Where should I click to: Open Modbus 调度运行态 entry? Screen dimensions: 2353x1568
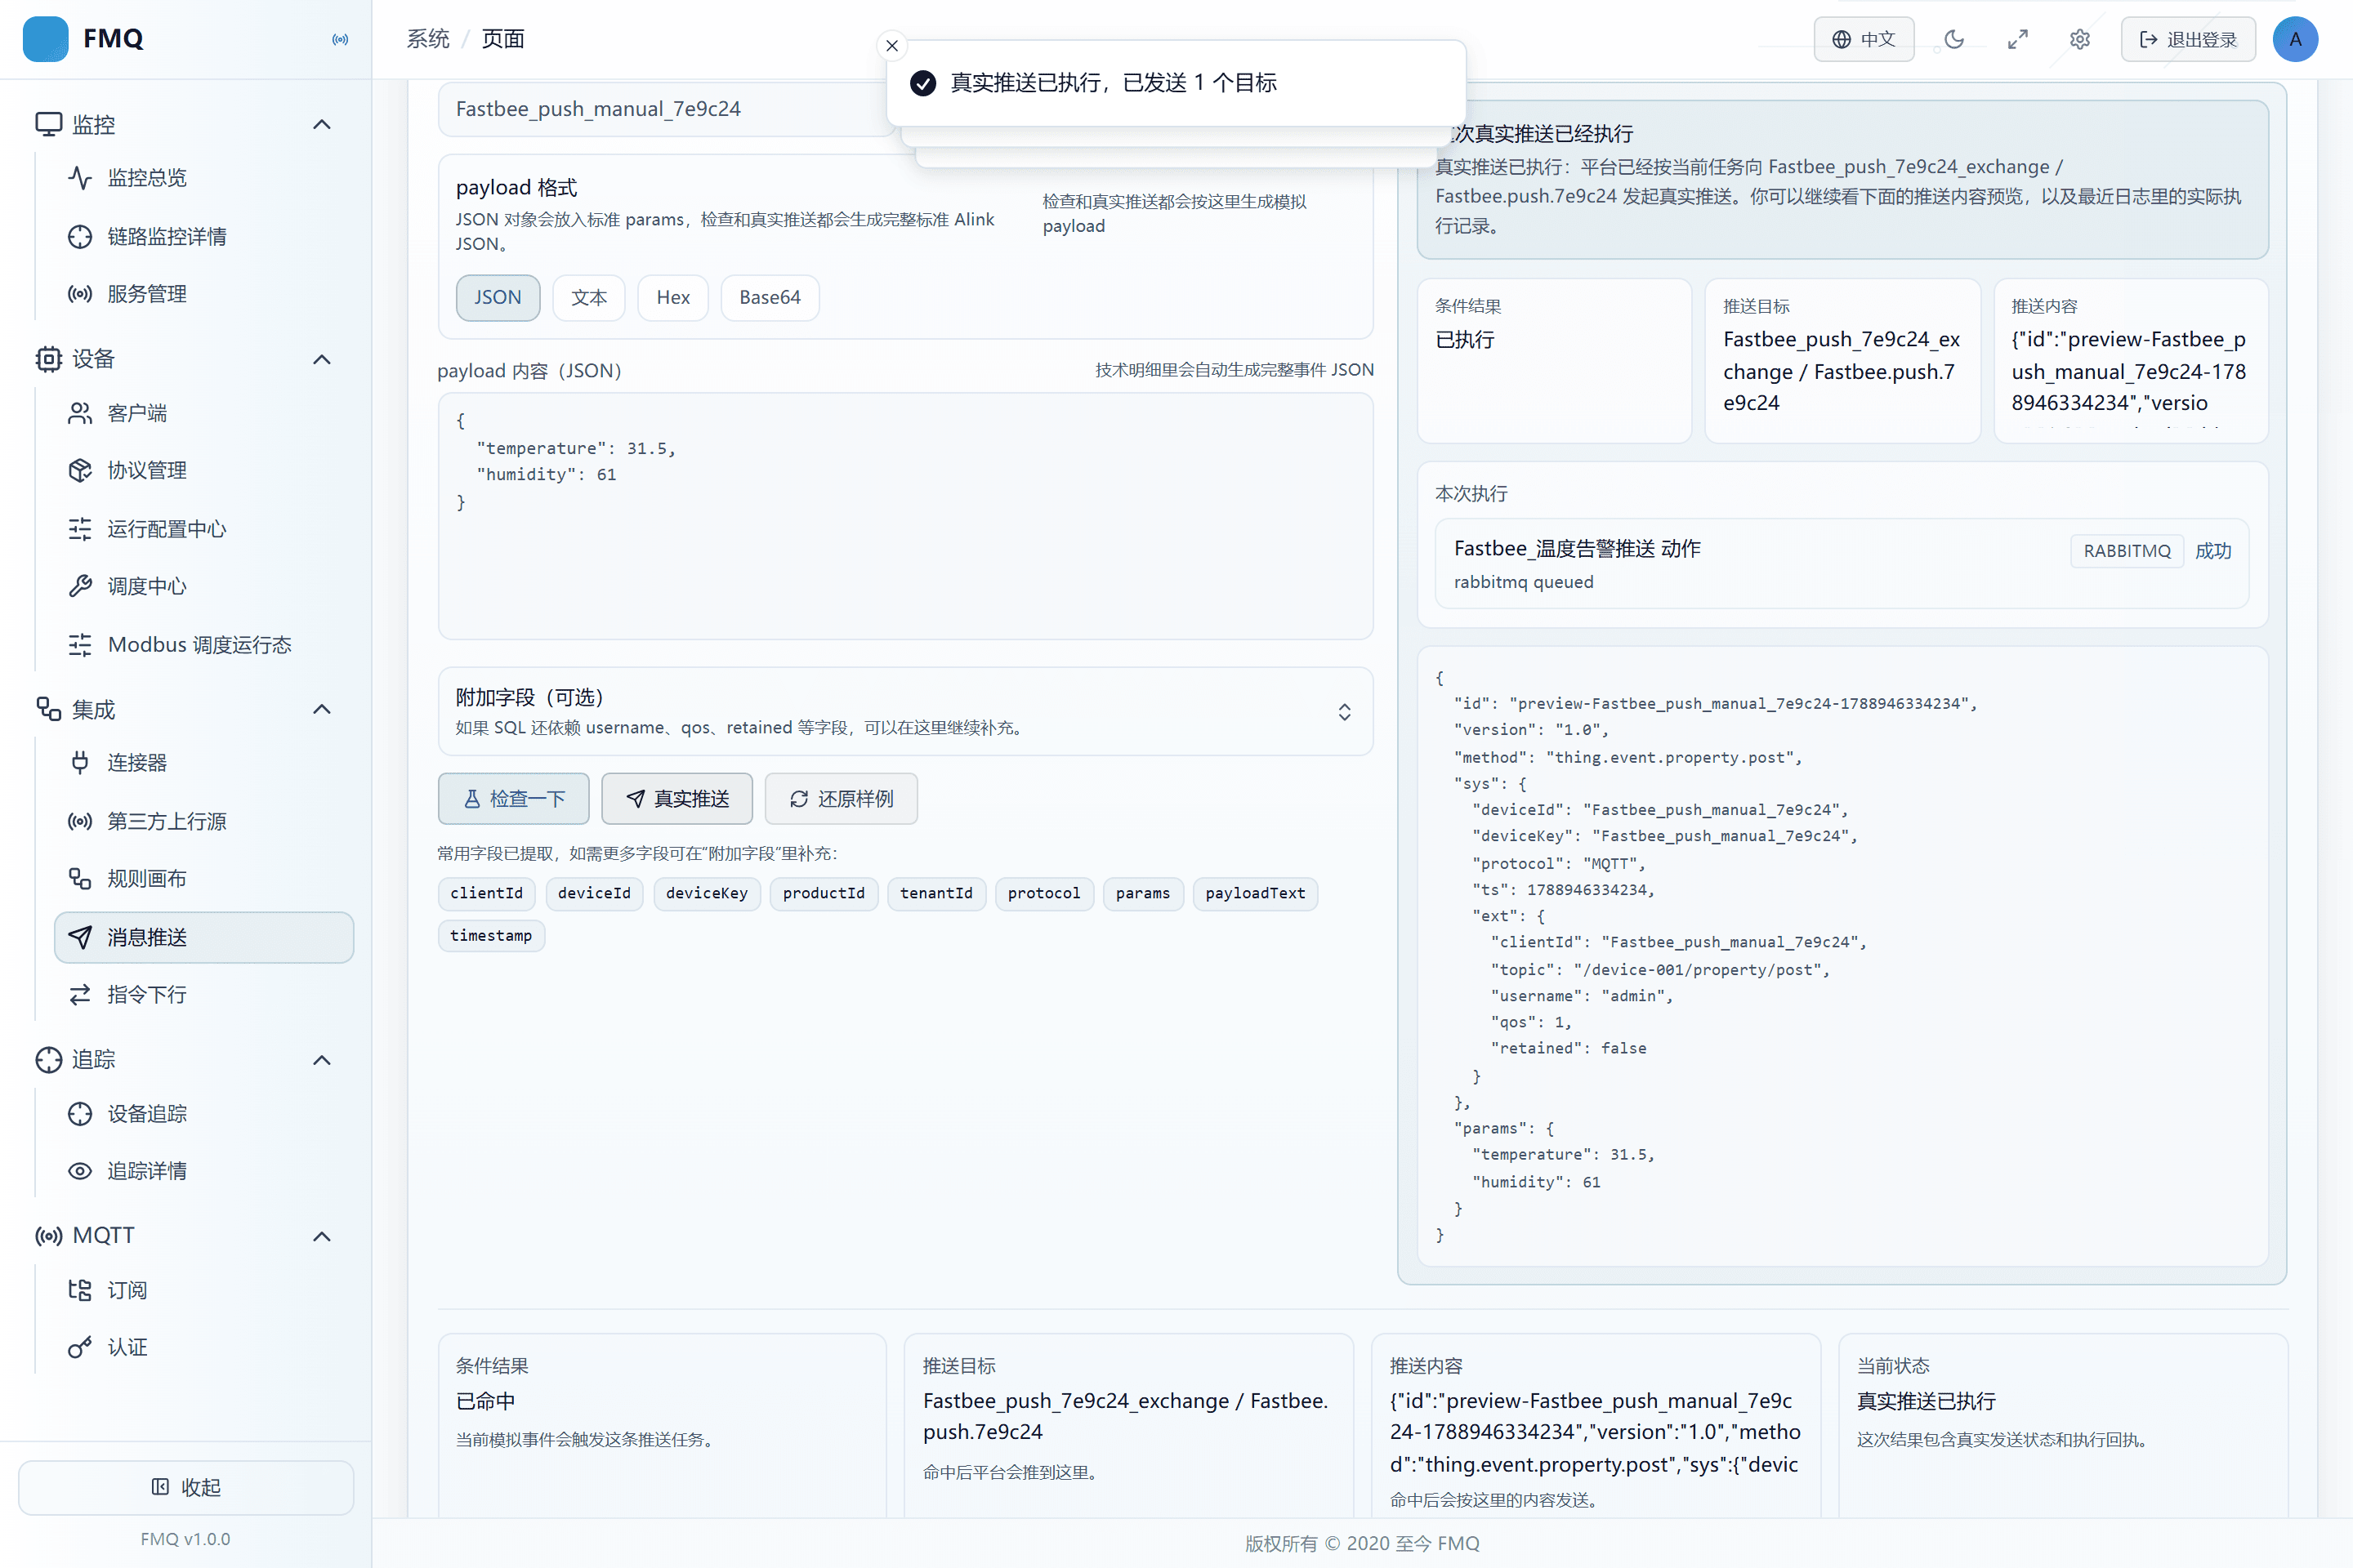(x=203, y=645)
